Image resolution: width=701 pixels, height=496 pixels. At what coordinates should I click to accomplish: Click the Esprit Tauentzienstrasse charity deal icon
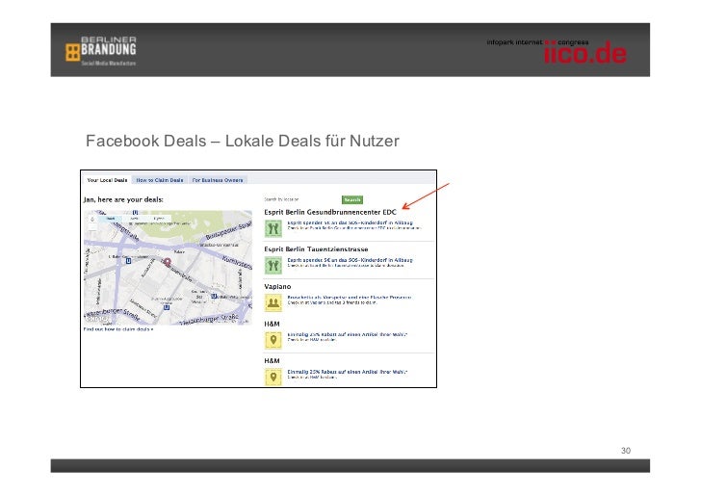[x=273, y=266]
